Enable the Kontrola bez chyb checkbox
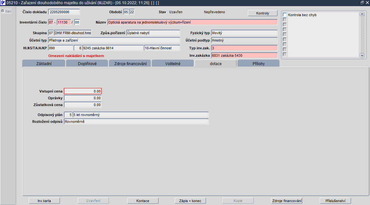370x205 pixels. click(x=285, y=15)
